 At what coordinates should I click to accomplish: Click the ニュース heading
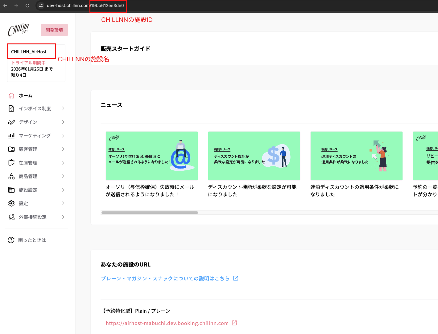111,105
